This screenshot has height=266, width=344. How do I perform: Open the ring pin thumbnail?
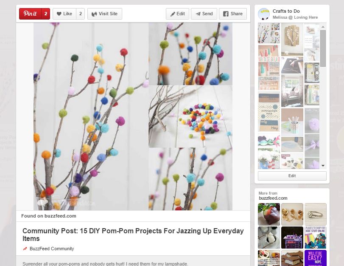(x=316, y=214)
